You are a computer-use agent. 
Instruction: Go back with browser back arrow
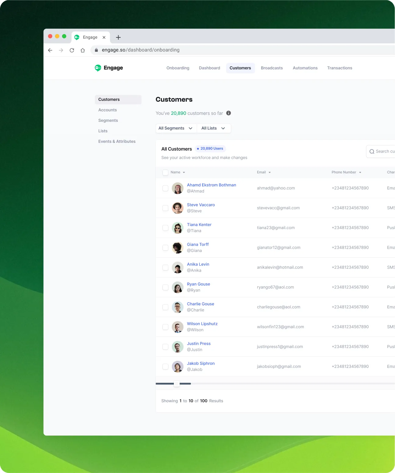(x=50, y=50)
